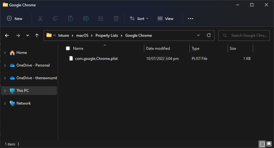This screenshot has height=148, width=274.
Task: Go forward with the right arrow
Action: pos(18,35)
